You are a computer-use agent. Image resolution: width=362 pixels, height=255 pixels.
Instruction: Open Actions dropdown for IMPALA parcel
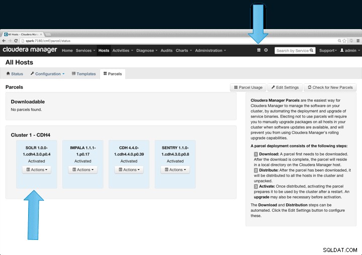(83, 170)
